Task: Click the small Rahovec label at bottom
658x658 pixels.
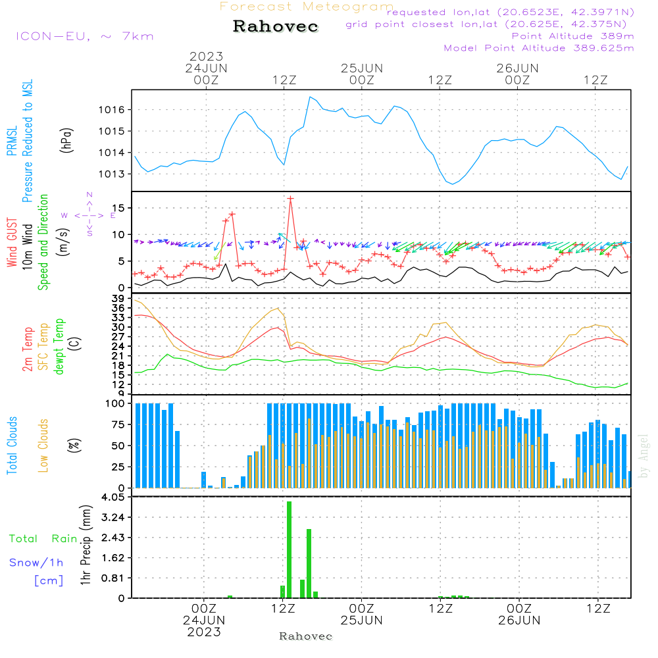Action: pos(305,636)
